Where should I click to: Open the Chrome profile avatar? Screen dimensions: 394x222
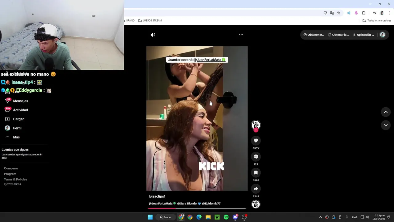click(x=382, y=13)
